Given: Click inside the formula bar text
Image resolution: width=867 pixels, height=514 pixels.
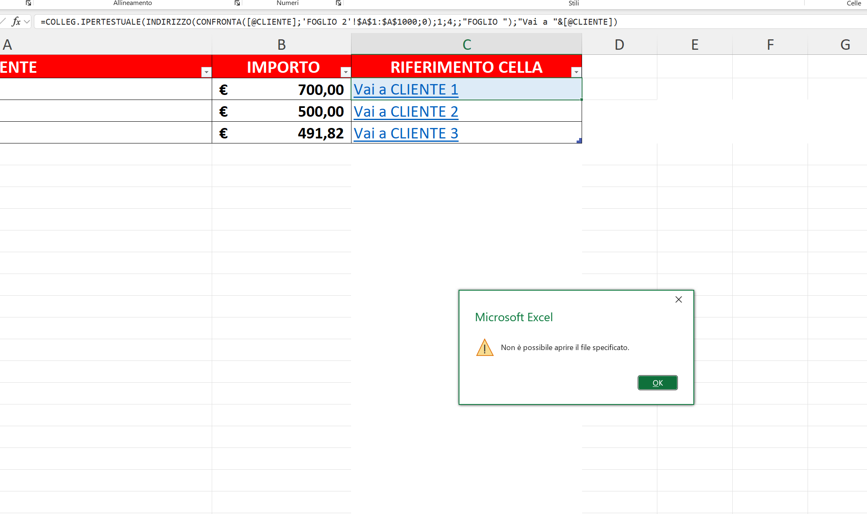Looking at the screenshot, I should point(328,22).
